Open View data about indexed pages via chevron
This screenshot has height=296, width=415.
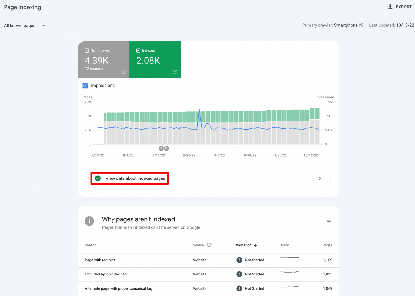click(320, 178)
